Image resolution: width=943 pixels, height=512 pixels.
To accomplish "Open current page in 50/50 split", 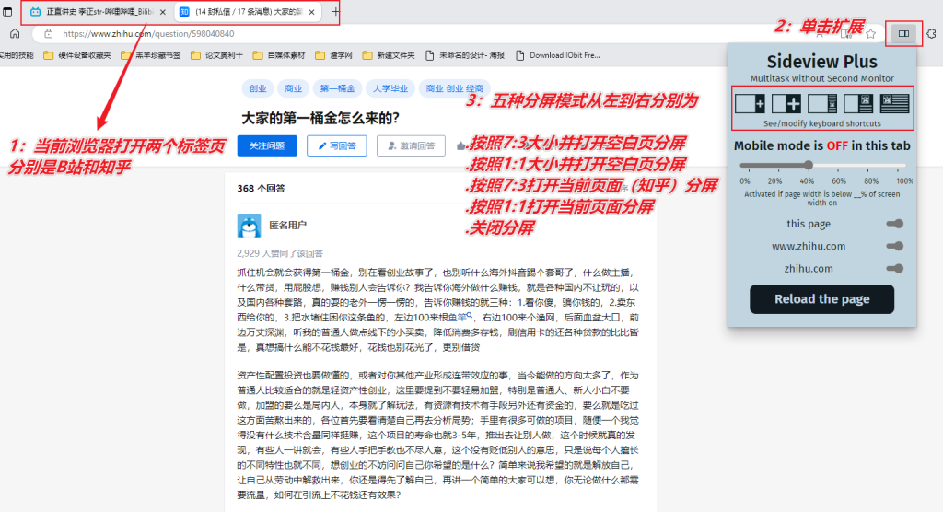I will pos(858,103).
